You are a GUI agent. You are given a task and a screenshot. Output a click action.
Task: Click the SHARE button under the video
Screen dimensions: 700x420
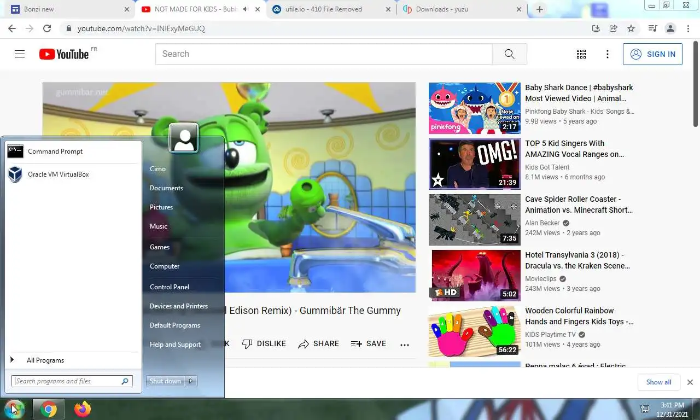point(319,344)
